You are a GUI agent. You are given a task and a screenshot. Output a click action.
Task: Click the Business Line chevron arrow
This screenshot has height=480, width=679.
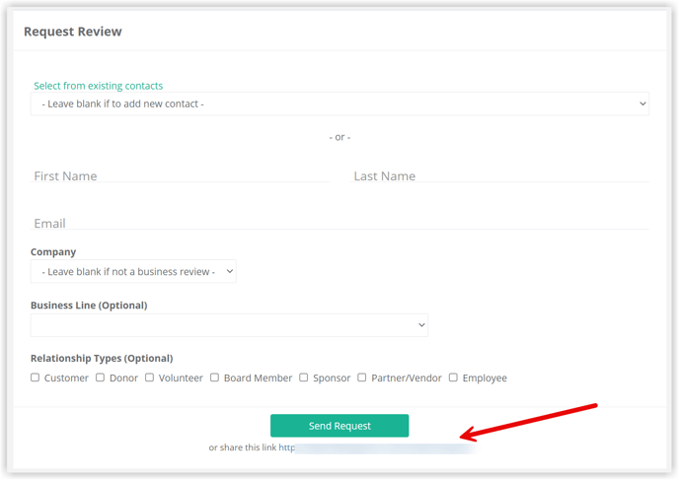(x=421, y=325)
